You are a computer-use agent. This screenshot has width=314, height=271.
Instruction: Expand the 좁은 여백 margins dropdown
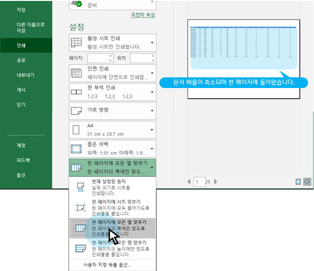[113, 149]
